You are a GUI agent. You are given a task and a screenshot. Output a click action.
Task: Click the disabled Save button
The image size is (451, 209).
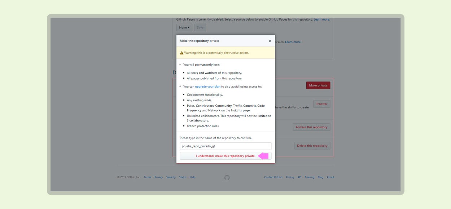coord(200,27)
